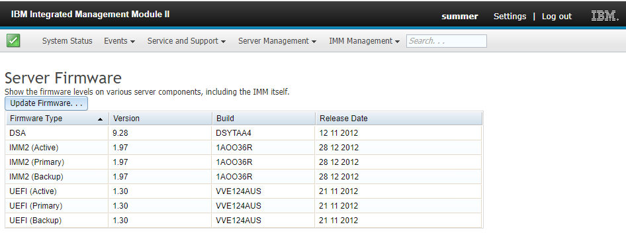The image size is (626, 251).
Task: Select the UEFI (Primary) row
Action: pos(244,205)
